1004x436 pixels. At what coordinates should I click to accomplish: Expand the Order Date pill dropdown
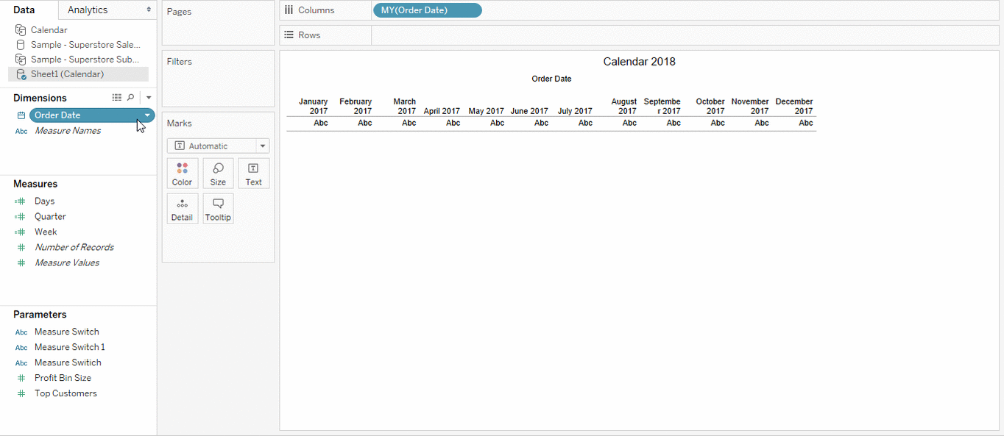click(x=147, y=115)
